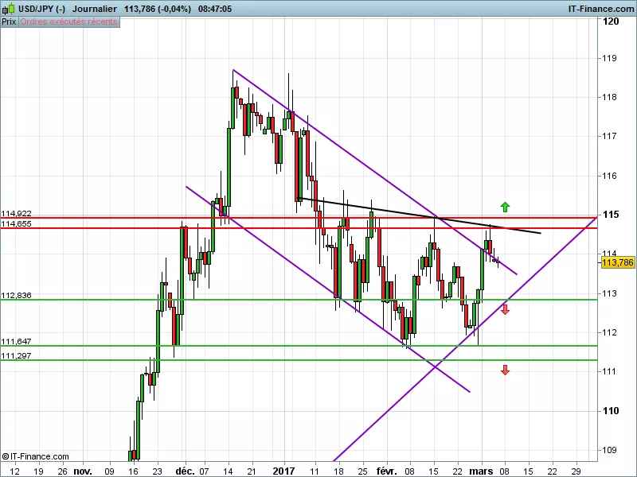This screenshot has width=637, height=477.
Task: Click the déc. label on the time axis
Action: pyautogui.click(x=186, y=471)
